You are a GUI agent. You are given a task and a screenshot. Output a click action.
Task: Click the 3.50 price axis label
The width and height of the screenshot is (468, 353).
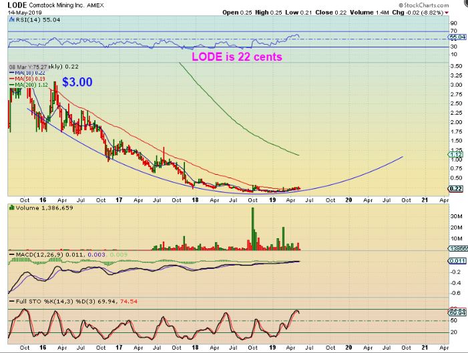pyautogui.click(x=457, y=66)
